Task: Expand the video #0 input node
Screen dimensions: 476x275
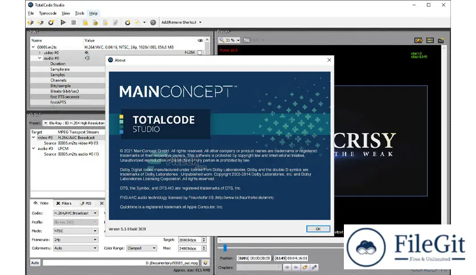Action: click(x=39, y=53)
